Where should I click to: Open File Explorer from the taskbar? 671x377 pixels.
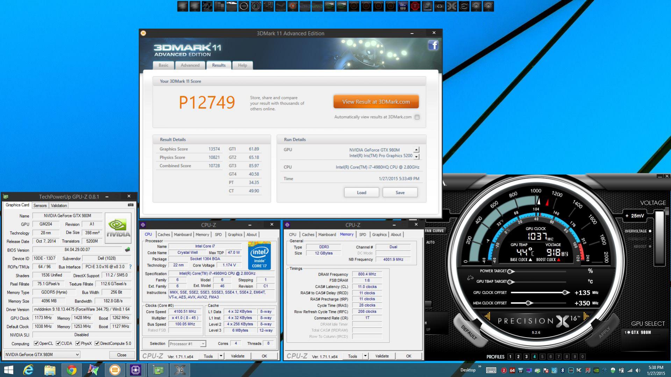pyautogui.click(x=50, y=370)
